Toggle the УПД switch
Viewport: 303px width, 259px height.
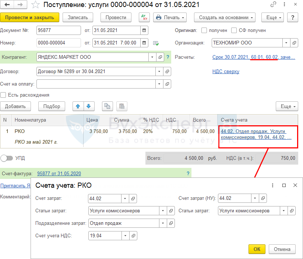(x=7, y=158)
